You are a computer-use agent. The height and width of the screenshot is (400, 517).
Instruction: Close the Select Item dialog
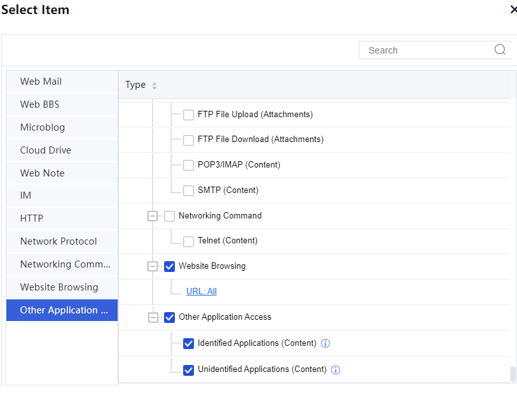pos(513,10)
